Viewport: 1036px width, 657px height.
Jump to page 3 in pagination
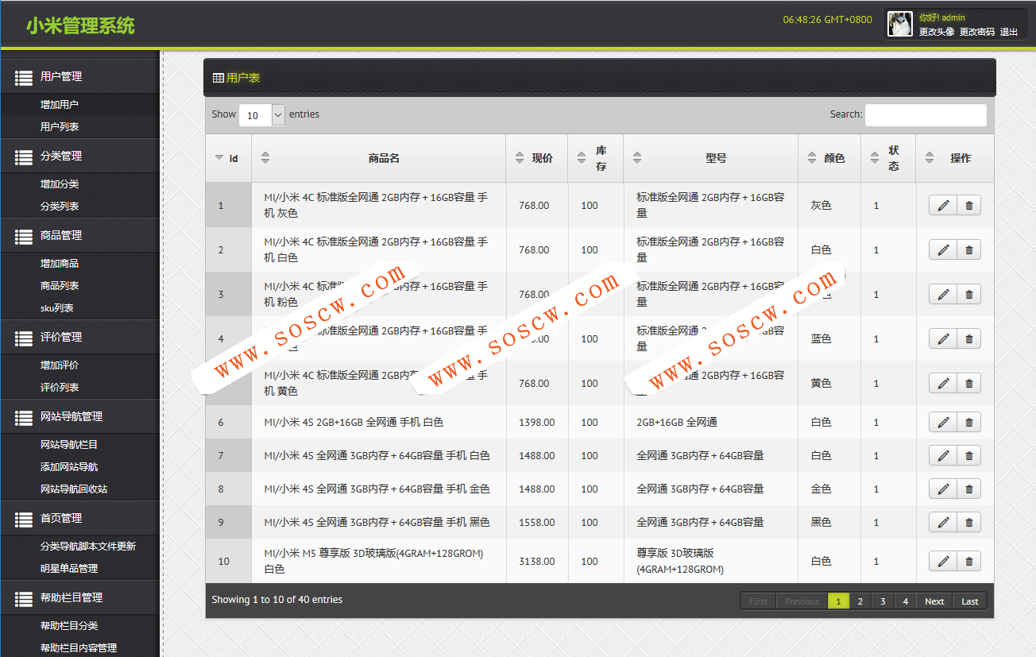pyautogui.click(x=883, y=601)
